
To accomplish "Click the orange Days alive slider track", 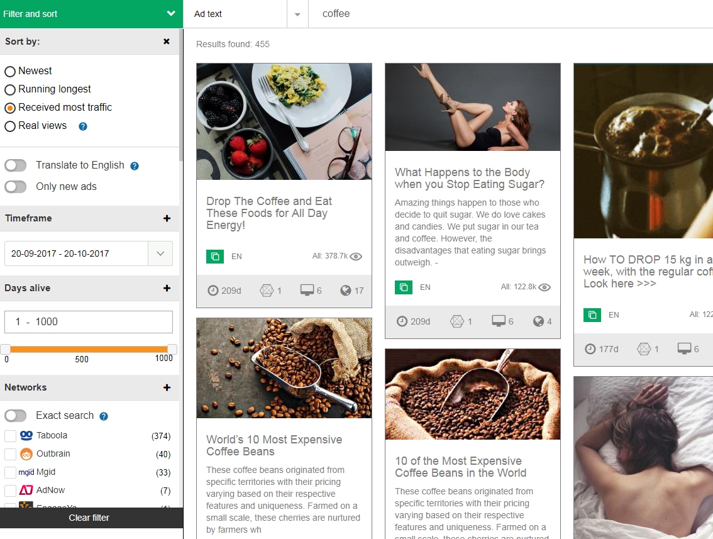I will 89,349.
